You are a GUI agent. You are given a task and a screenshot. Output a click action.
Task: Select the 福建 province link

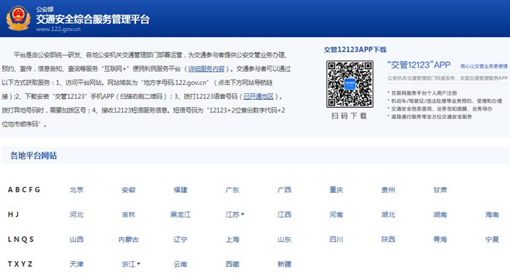180,190
